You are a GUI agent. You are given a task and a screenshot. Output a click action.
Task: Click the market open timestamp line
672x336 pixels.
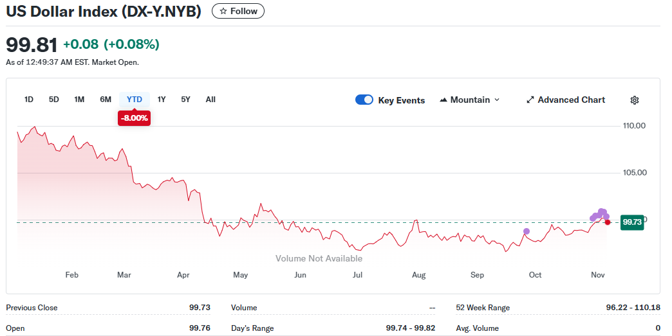[73, 62]
